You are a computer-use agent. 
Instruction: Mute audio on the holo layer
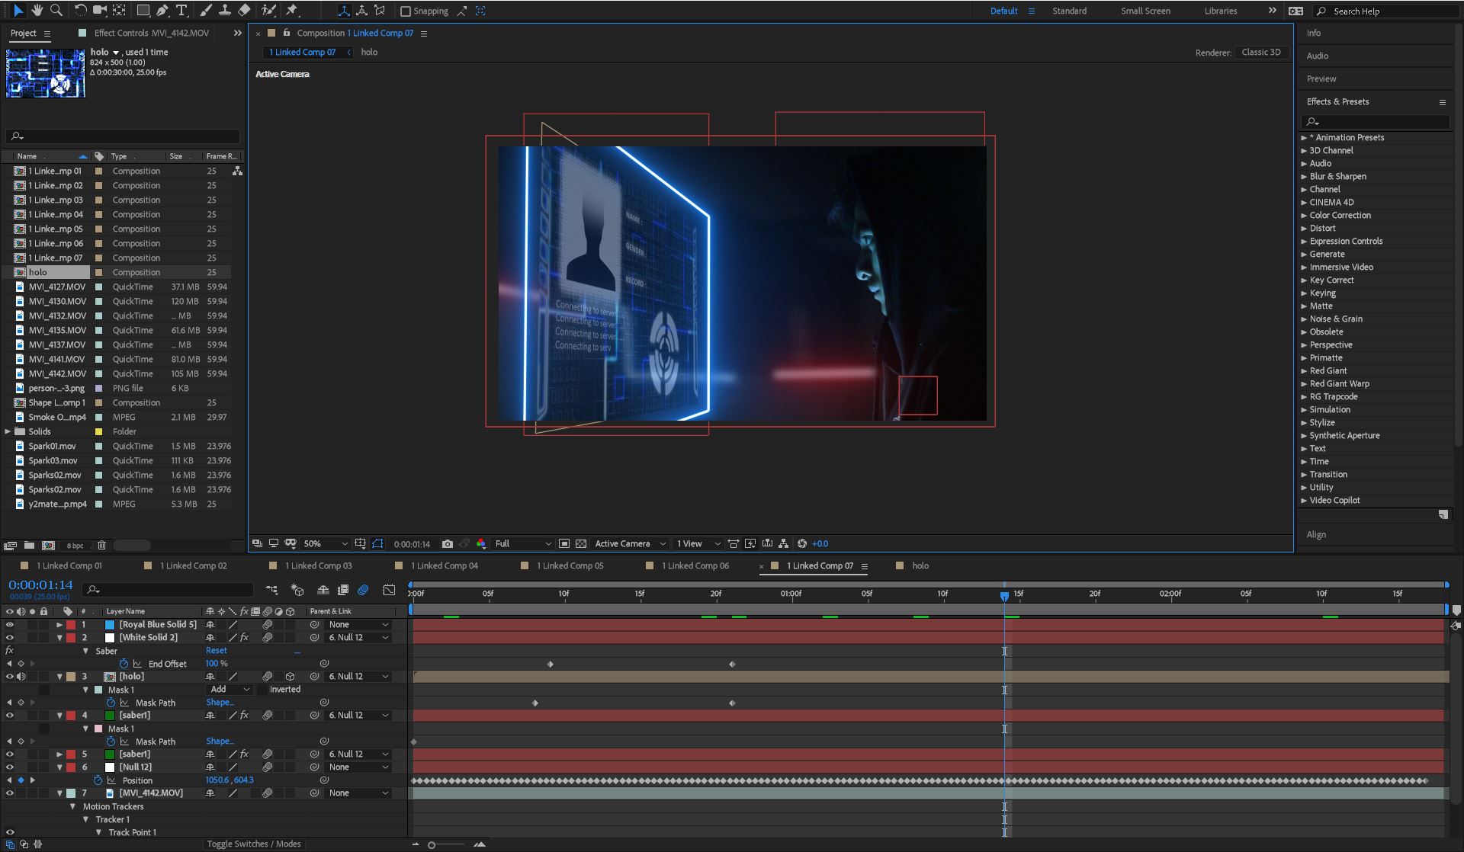[21, 676]
